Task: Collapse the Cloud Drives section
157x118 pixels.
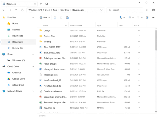Action: pos(33,67)
